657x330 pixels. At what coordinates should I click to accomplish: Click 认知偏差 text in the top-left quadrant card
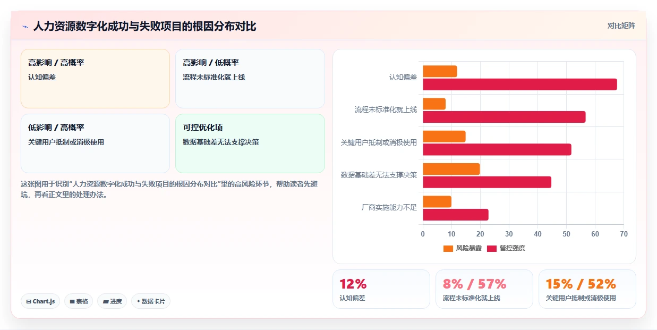pos(42,77)
